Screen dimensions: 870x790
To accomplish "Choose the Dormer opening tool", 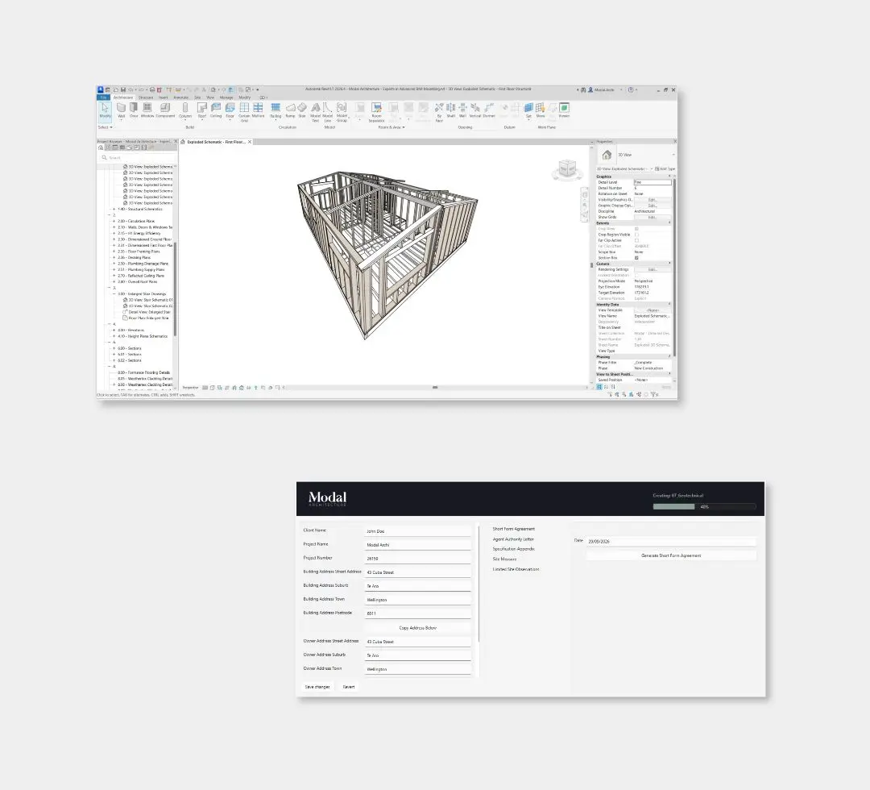I will [x=489, y=110].
